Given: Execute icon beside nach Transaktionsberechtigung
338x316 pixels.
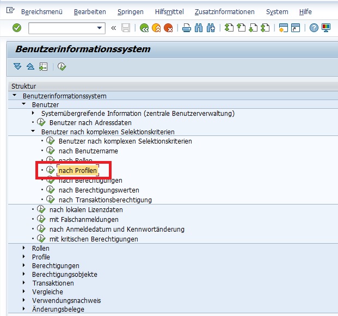Looking at the screenshot, I should pos(51,199).
